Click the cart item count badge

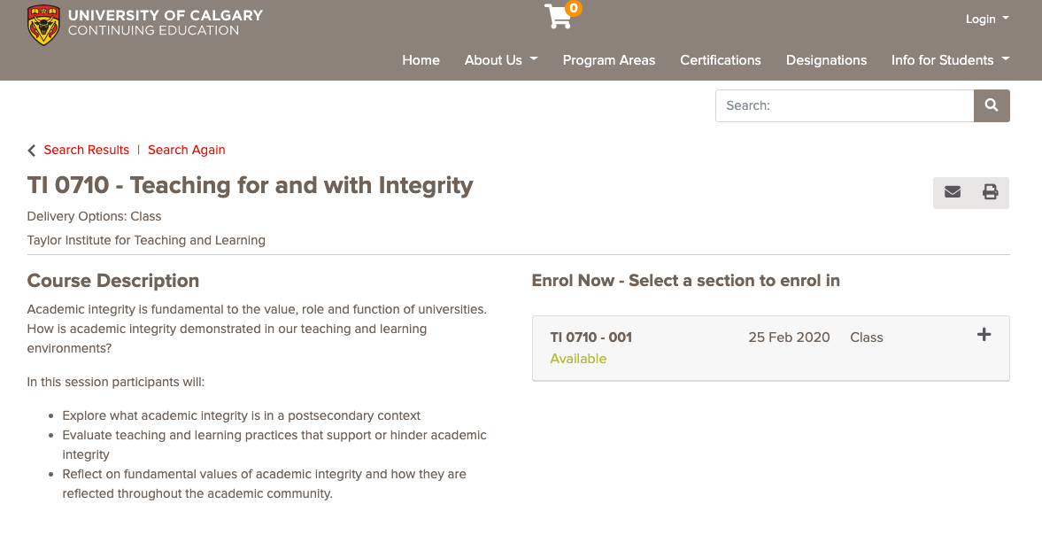(x=574, y=9)
